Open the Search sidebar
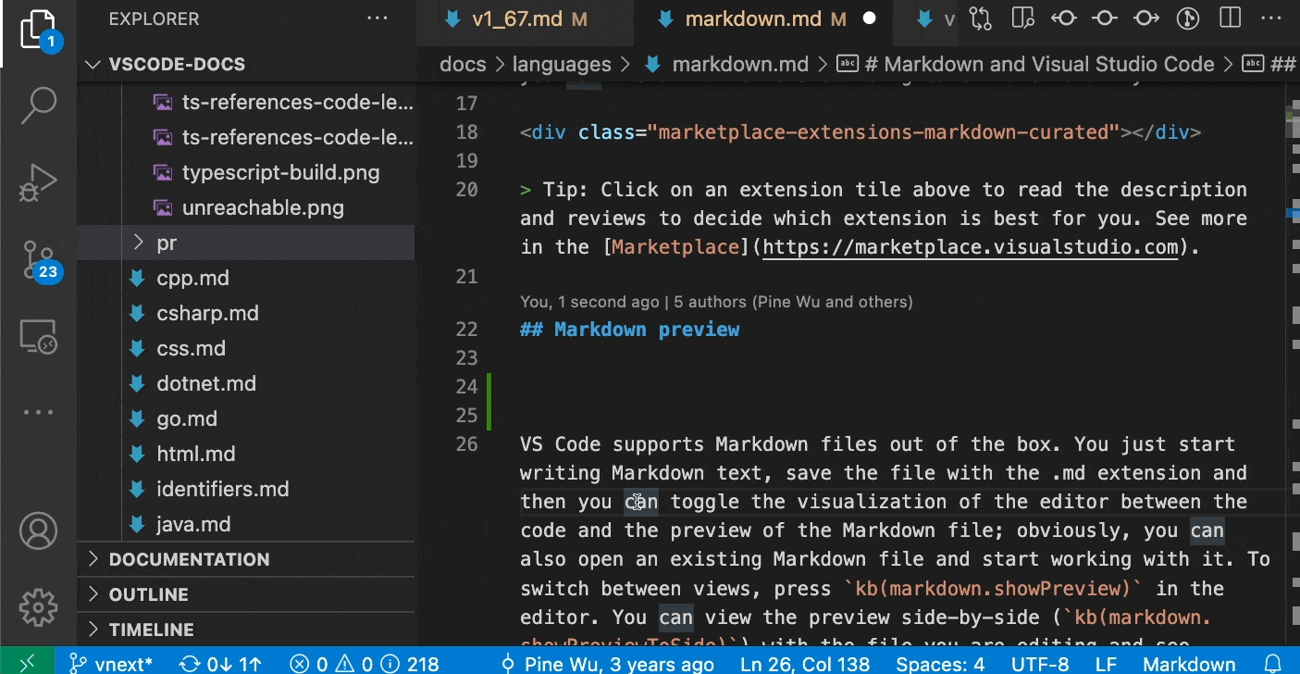 (x=38, y=105)
